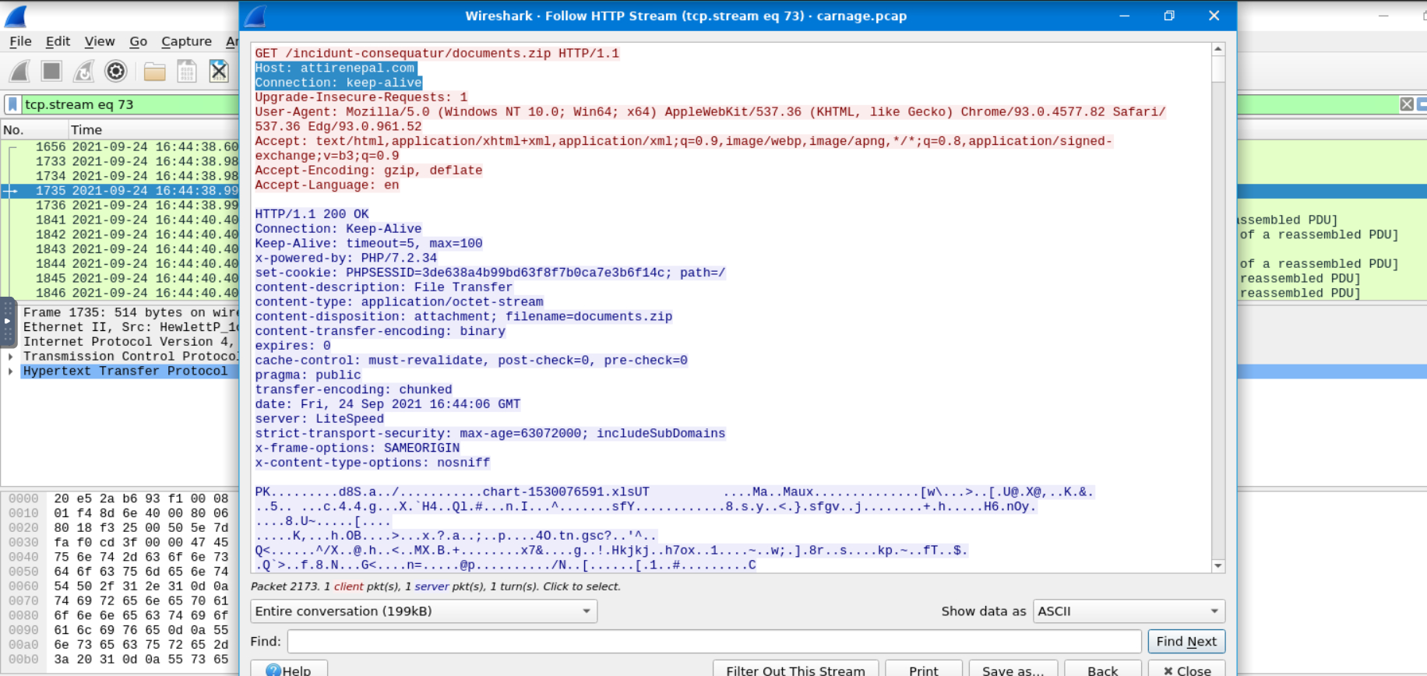Select packet 1734 in the packet list
Viewport: 1427px width, 676px height.
121,176
